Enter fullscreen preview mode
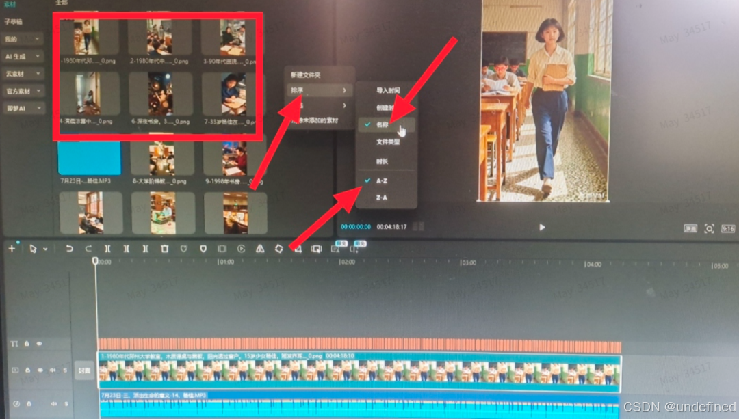Screen dimensions: 739x419 pyautogui.click(x=710, y=229)
